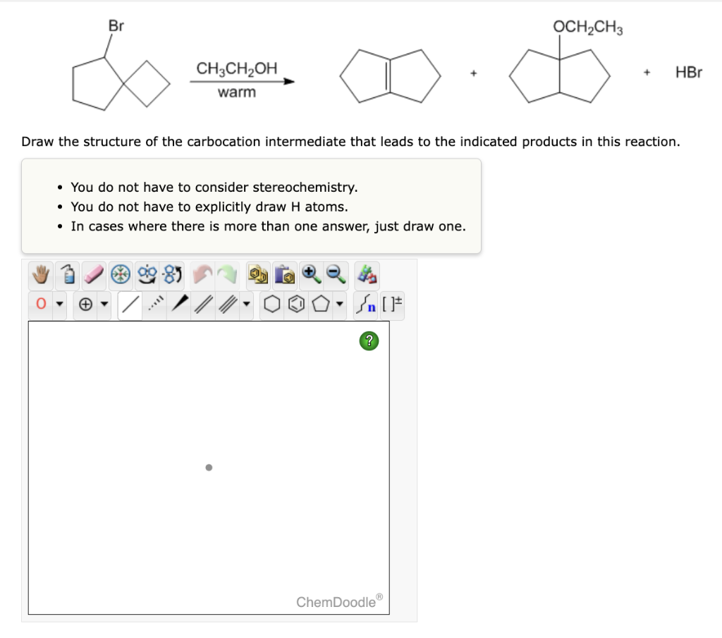Open the ring template dropdown

(x=339, y=304)
